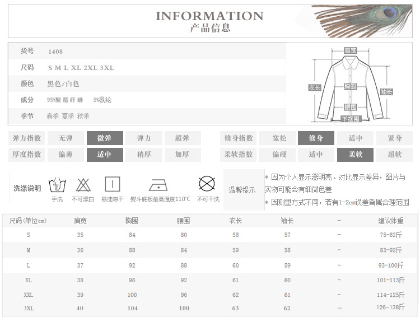Select 超弹 in the elasticity index
420x317 pixels.
click(x=183, y=138)
